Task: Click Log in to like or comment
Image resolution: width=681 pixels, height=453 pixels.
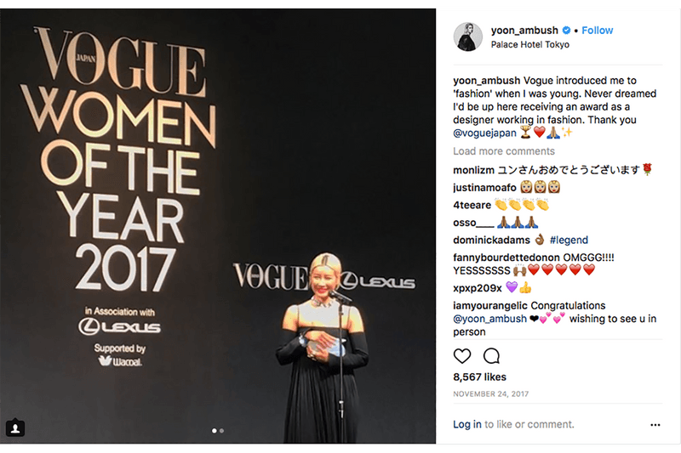Action: click(x=466, y=424)
